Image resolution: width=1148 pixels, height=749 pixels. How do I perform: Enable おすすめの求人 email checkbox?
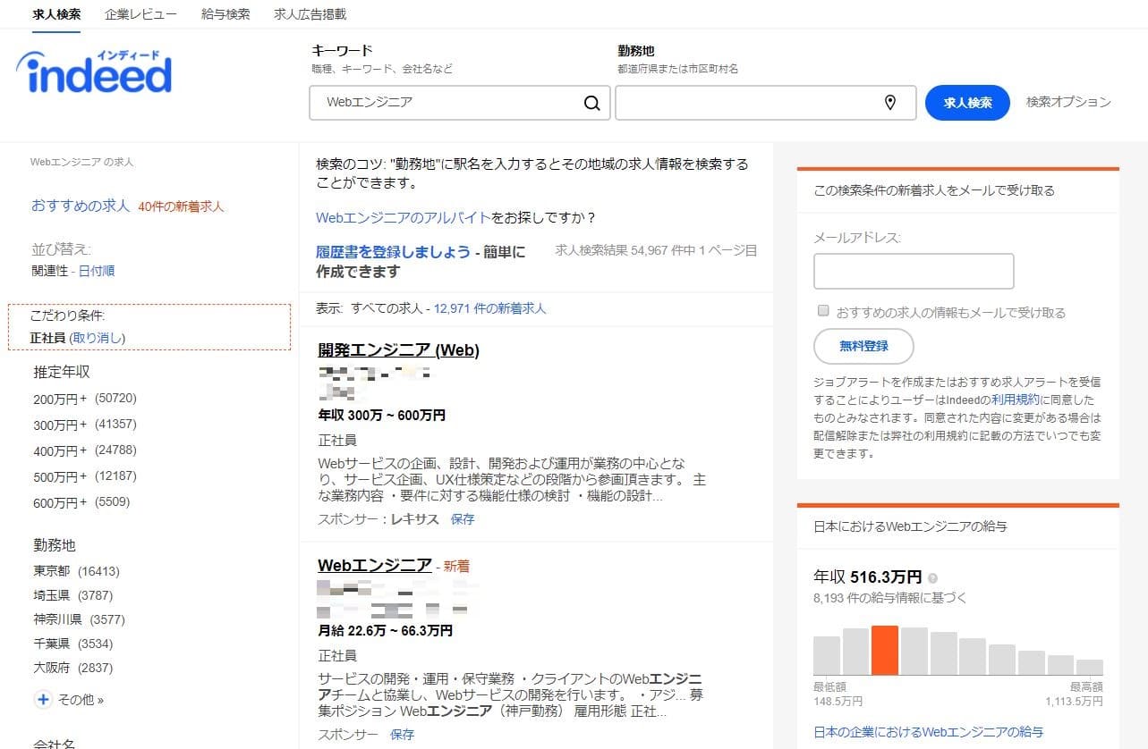(x=823, y=311)
